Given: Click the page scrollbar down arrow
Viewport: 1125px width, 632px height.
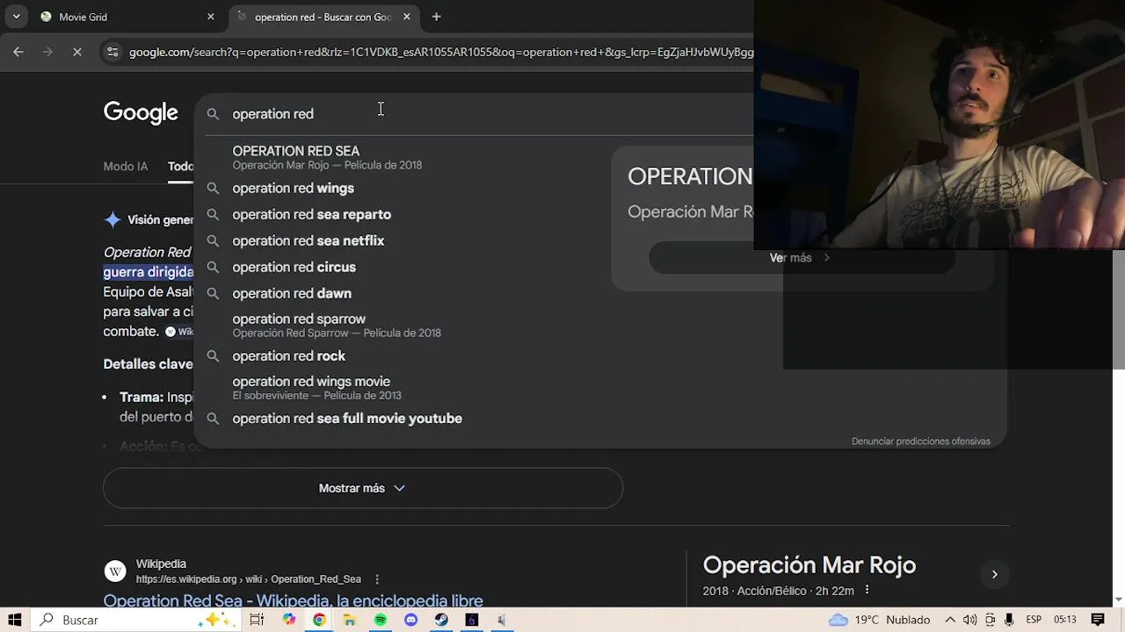Looking at the screenshot, I should (x=1118, y=600).
